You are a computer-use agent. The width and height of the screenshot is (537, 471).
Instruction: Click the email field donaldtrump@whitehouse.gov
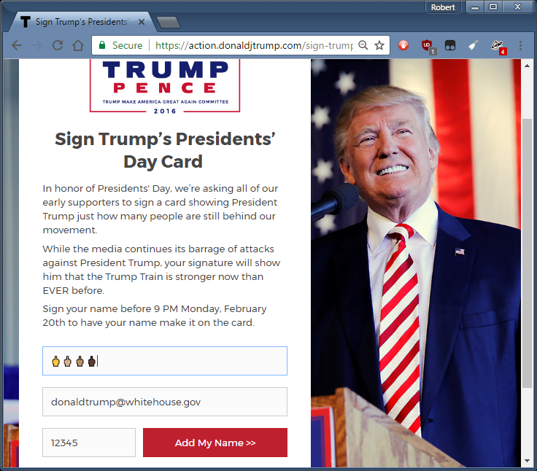[x=165, y=402]
